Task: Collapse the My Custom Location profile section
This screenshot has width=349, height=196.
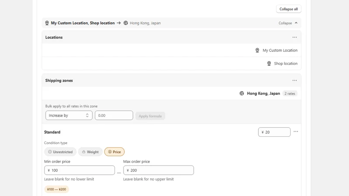Action: pos(288,23)
